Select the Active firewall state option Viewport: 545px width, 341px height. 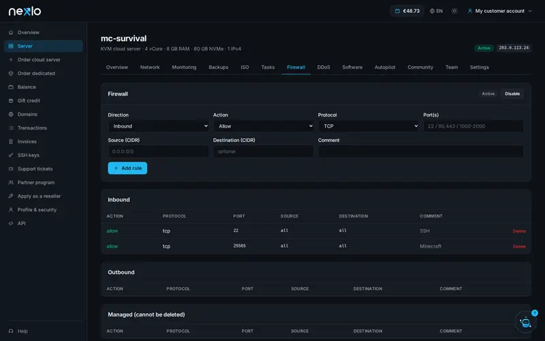tap(488, 93)
